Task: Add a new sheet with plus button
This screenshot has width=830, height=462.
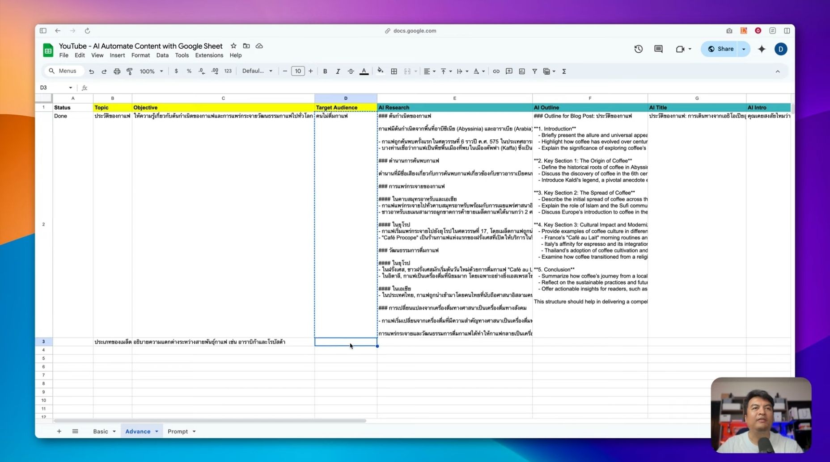Action: click(x=59, y=431)
